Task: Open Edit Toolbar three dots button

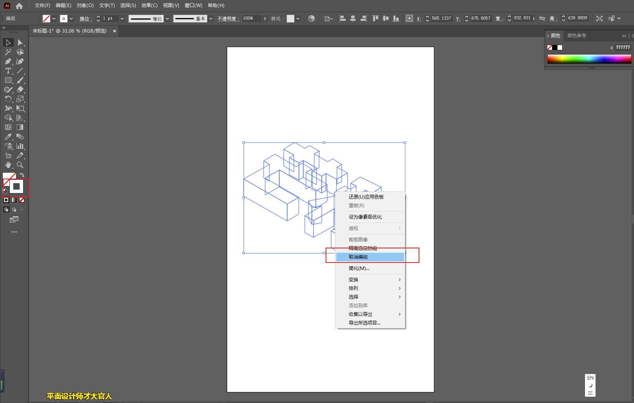Action: pyautogui.click(x=14, y=232)
